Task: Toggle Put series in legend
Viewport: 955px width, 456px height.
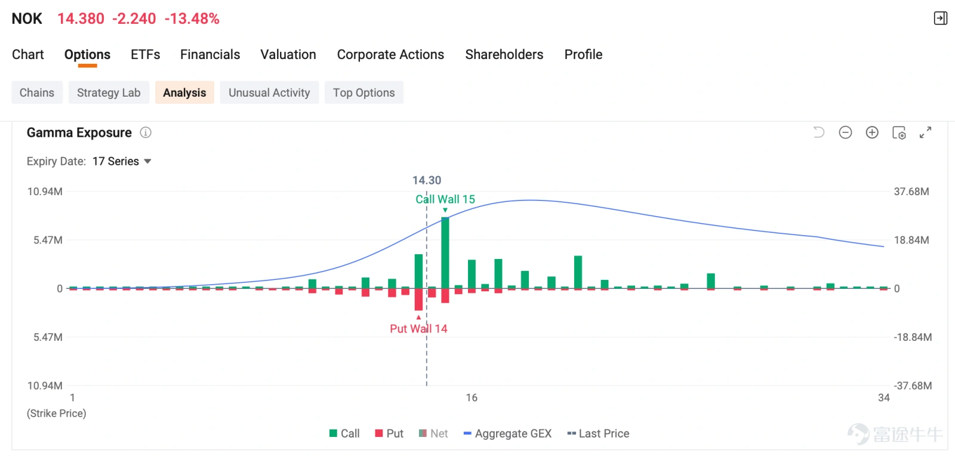Action: point(389,433)
